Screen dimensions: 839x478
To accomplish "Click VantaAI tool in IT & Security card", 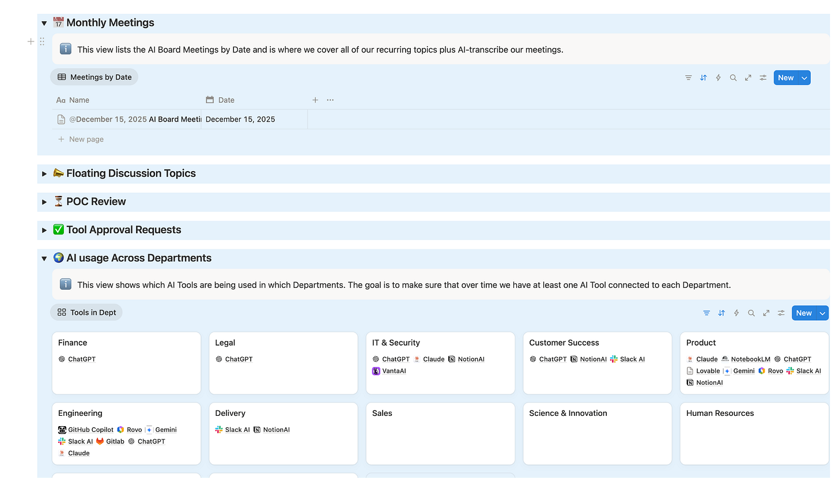I will point(390,371).
